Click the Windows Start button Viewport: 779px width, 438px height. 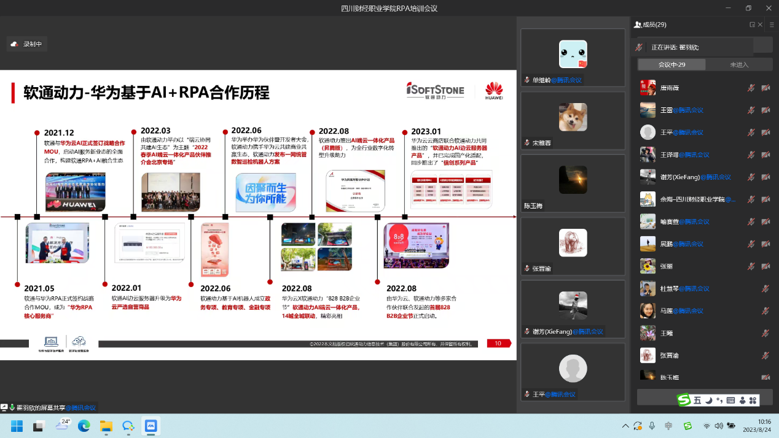(x=17, y=426)
